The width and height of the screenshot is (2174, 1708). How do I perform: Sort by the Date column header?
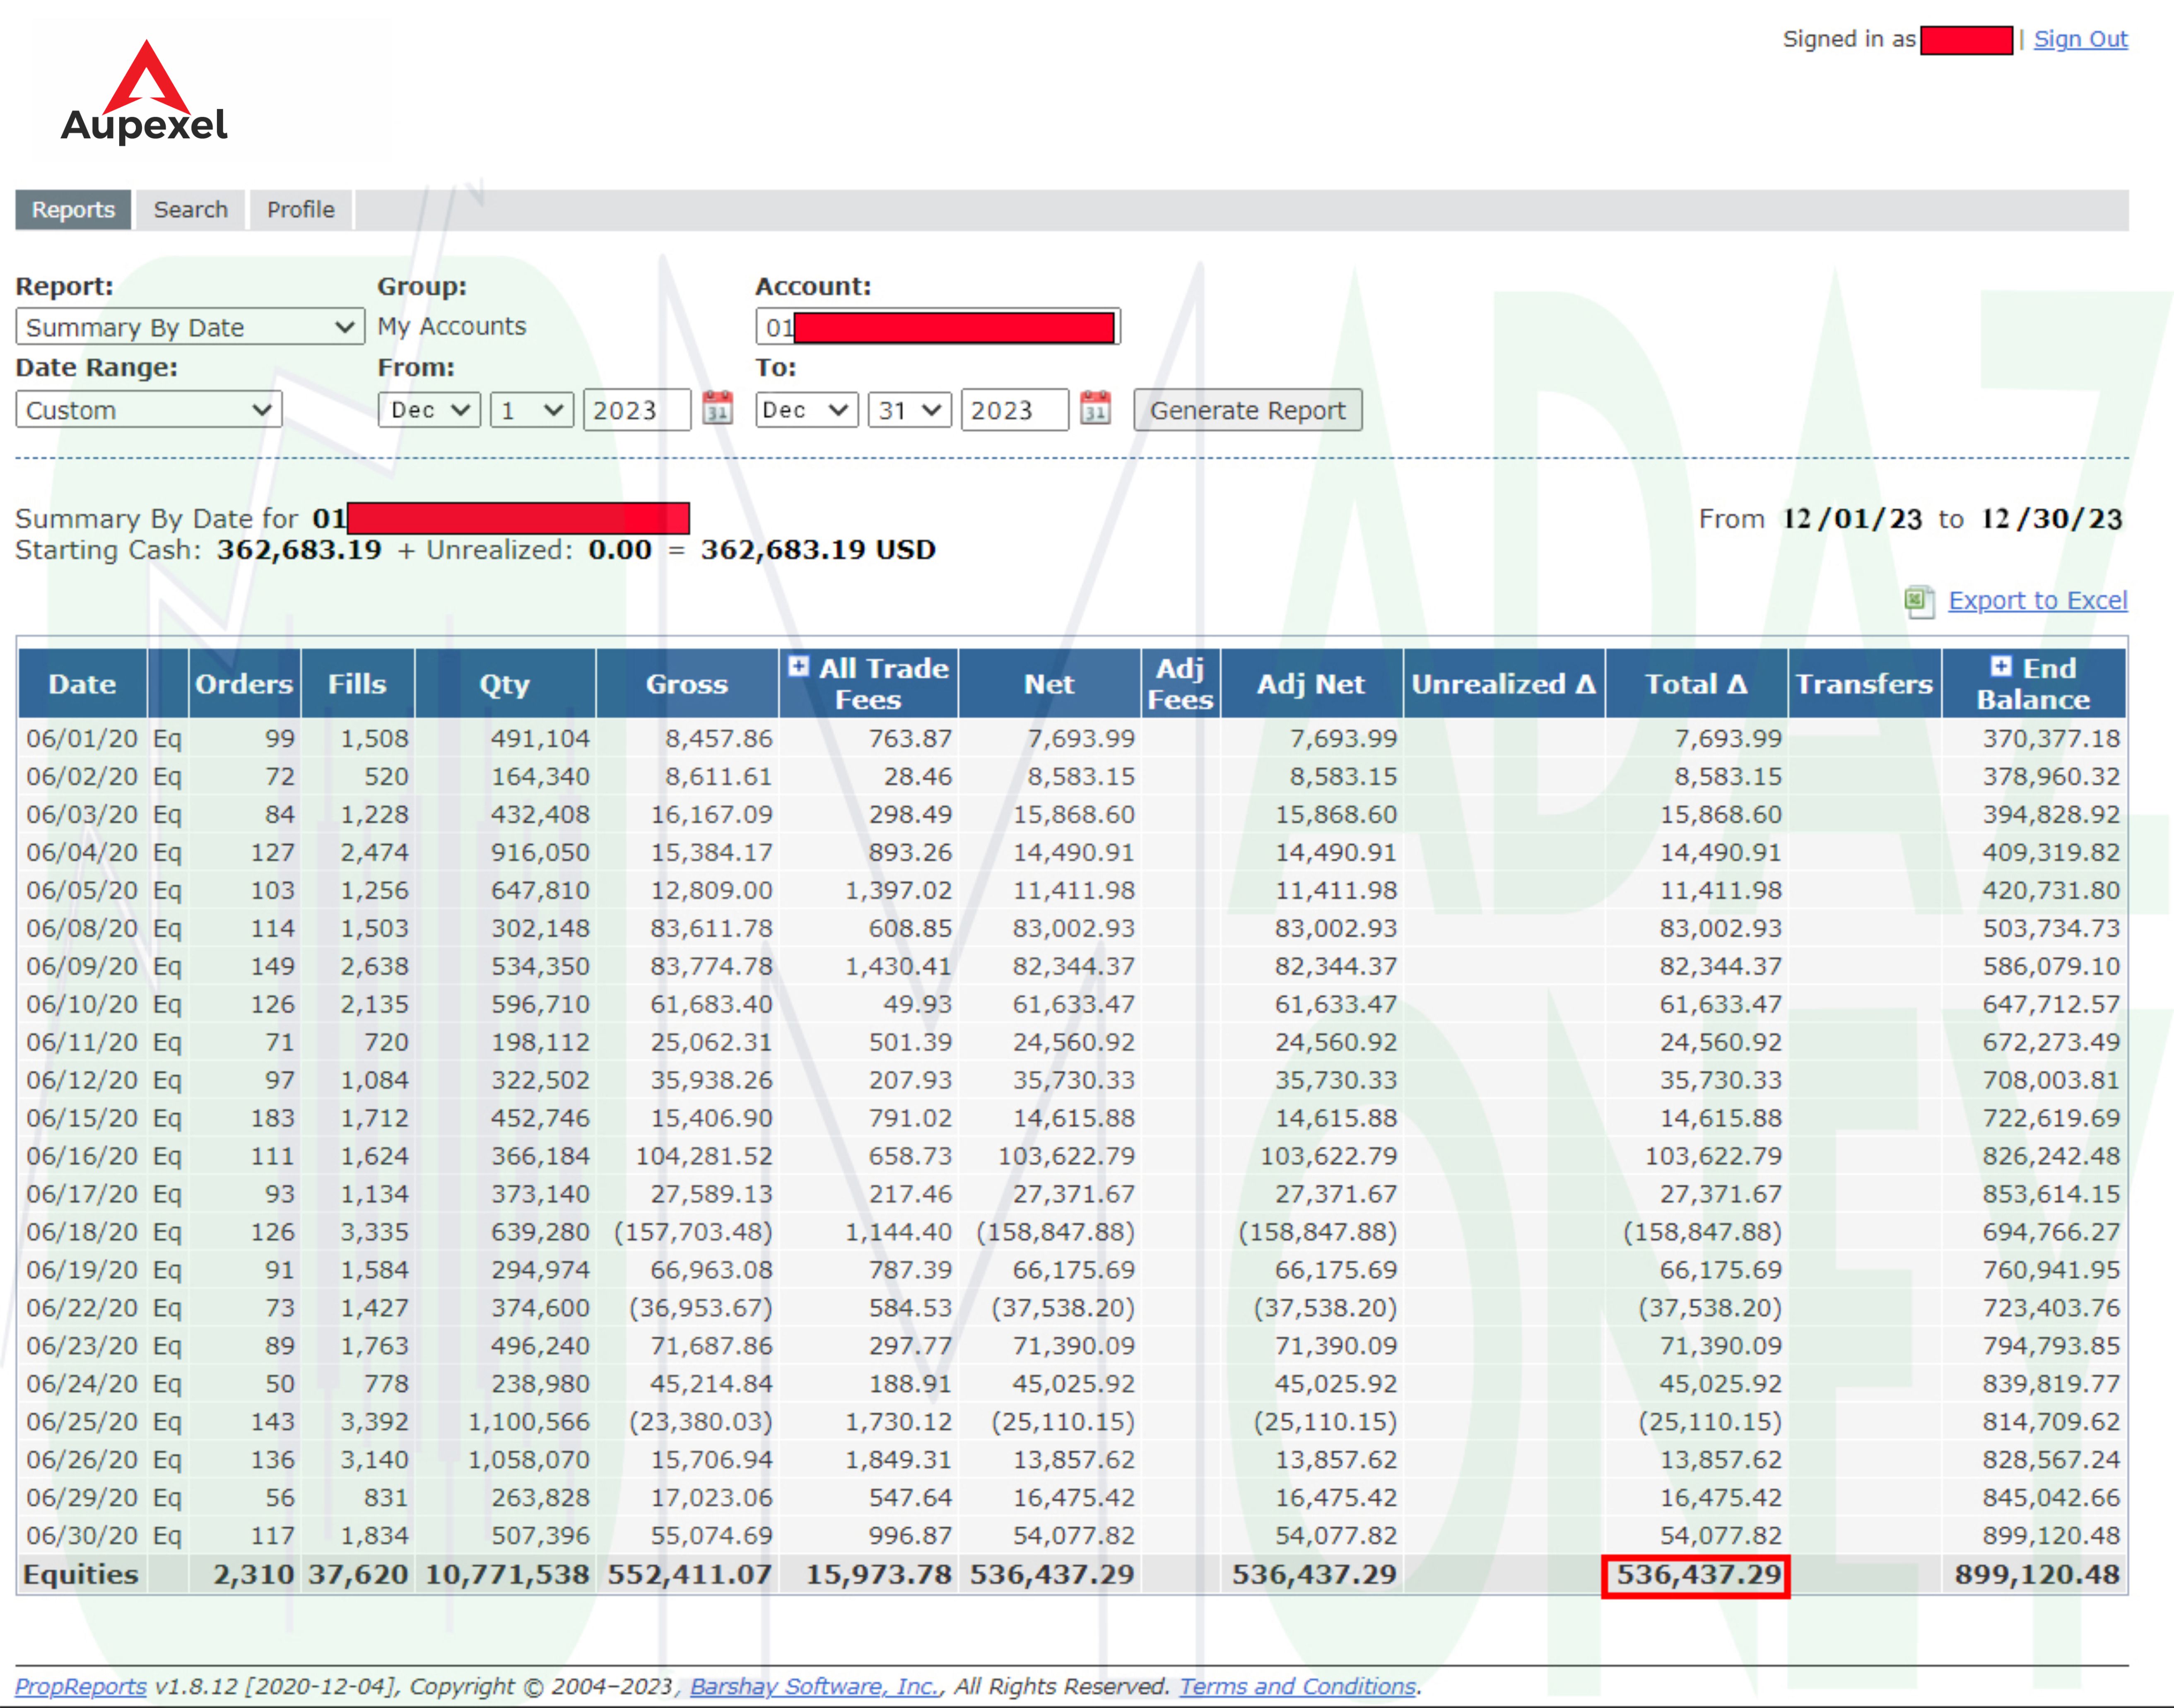(82, 684)
